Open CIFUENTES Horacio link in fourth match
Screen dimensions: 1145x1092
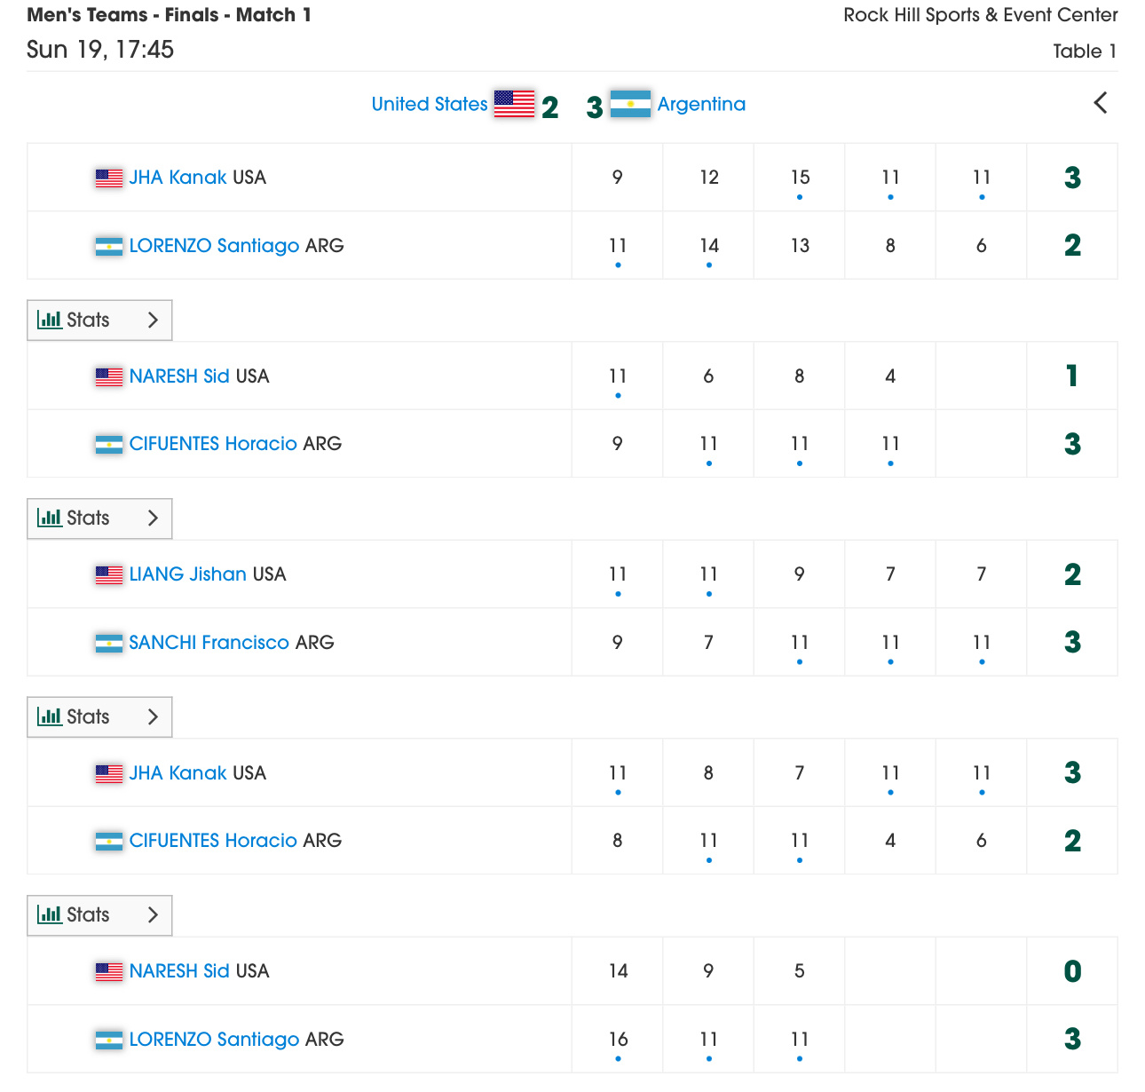click(213, 841)
